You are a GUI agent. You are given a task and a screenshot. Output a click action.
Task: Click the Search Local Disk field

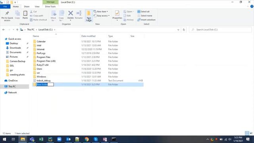(221, 30)
